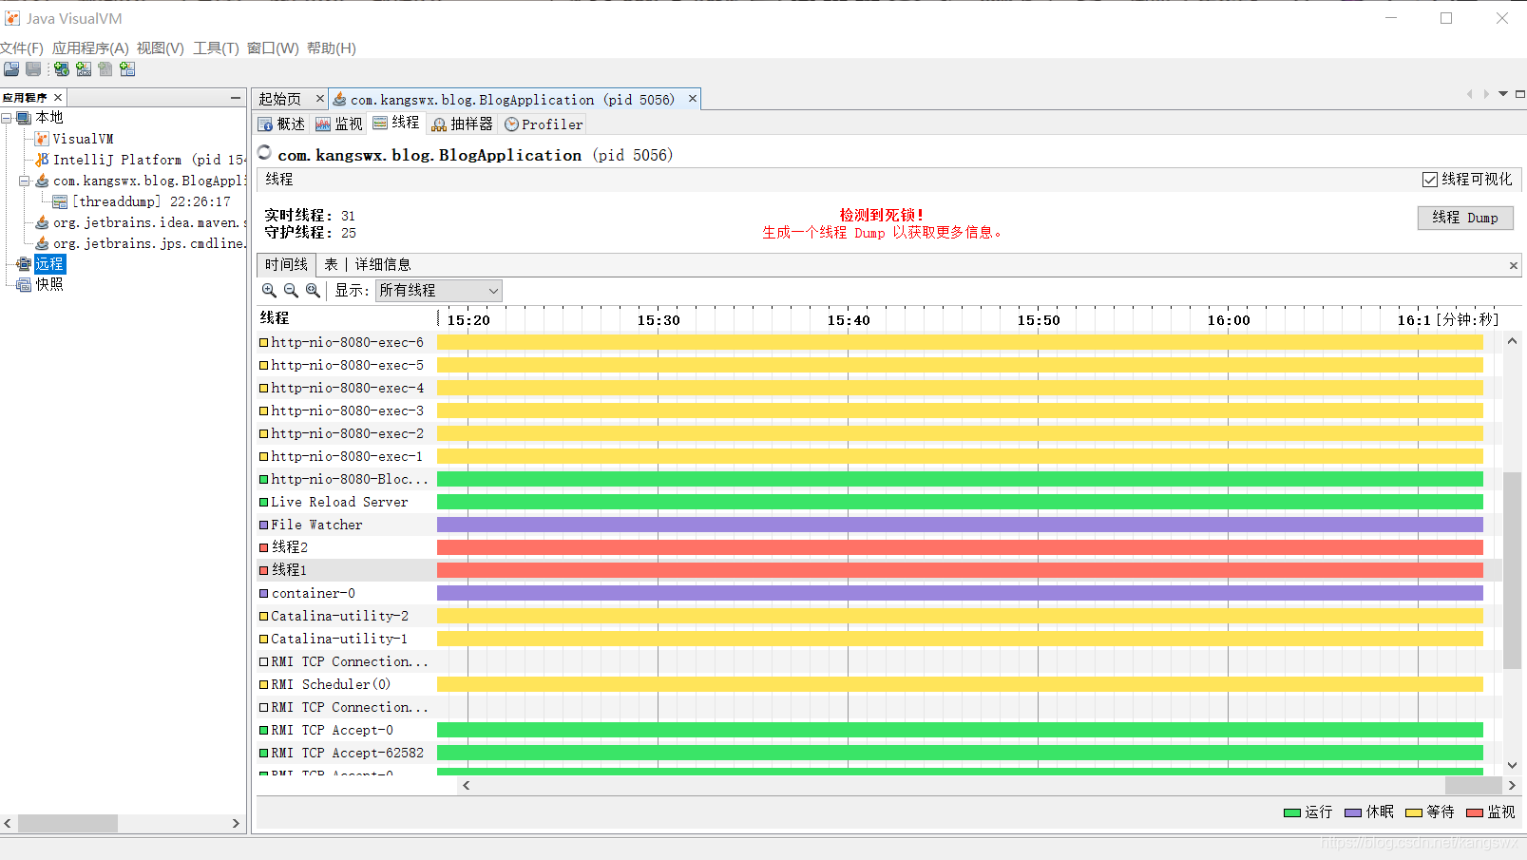
Task: Toggle the 线程可视化 checkbox
Action: coord(1429,179)
